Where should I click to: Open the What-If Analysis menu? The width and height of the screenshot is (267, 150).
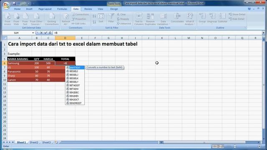click(x=190, y=19)
